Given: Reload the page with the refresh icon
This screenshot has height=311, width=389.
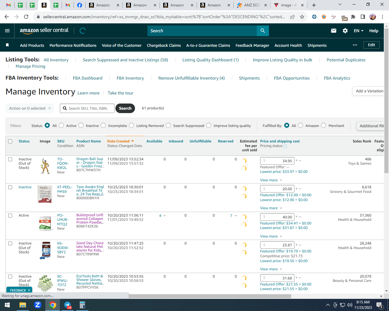Looking at the screenshot, I should click(x=26, y=17).
